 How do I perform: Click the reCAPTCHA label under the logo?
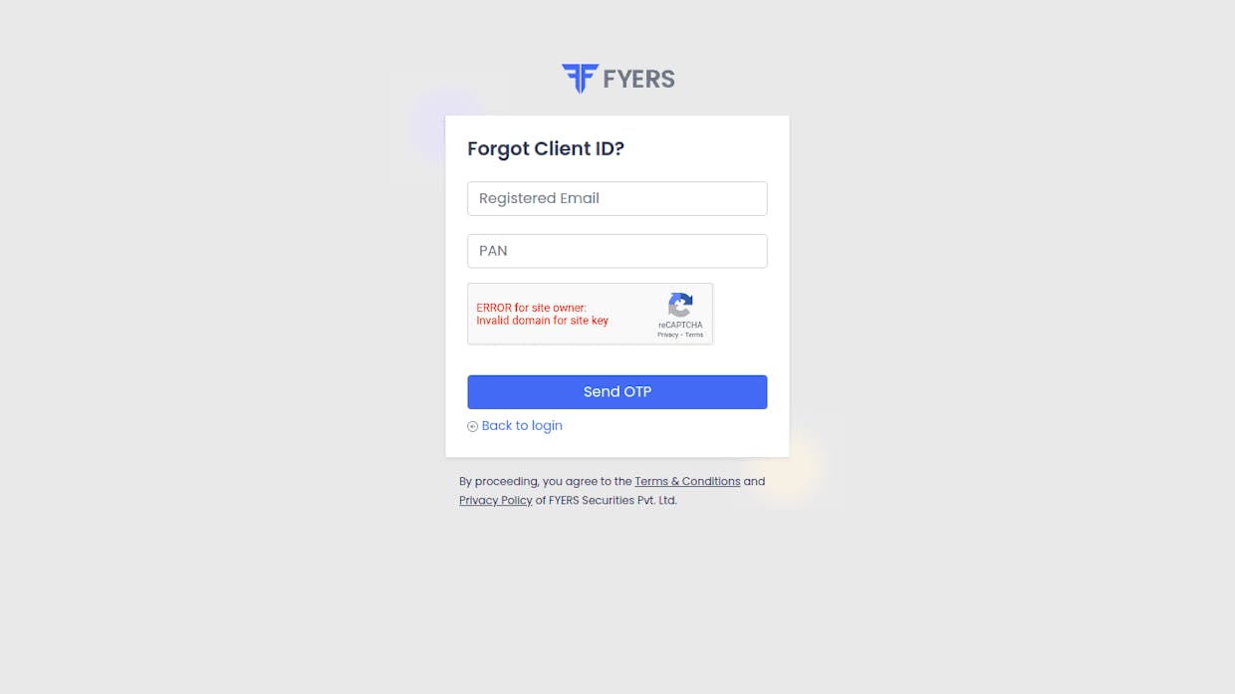click(680, 325)
